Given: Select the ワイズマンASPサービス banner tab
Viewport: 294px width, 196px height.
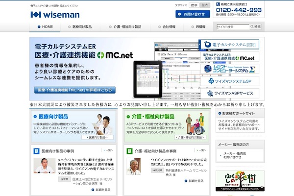Looking at the screenshot, I should 230,93.
